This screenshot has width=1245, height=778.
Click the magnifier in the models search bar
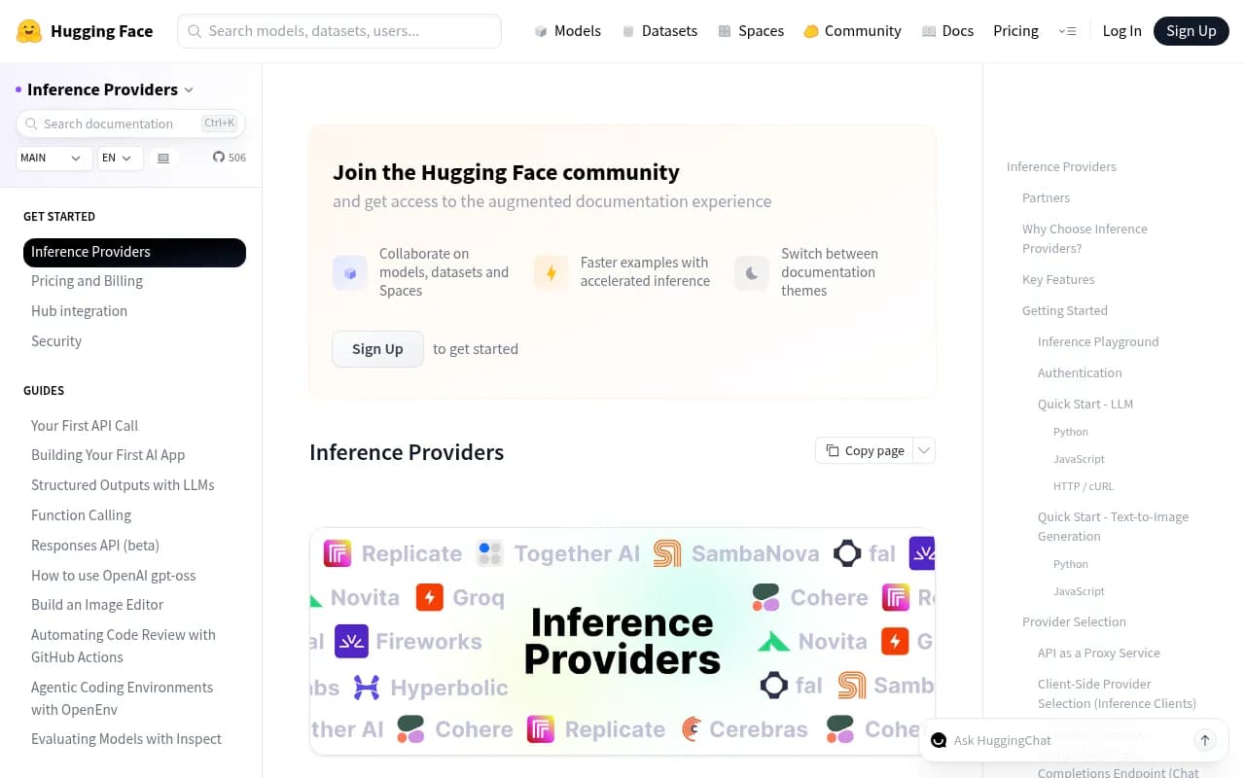pyautogui.click(x=195, y=30)
